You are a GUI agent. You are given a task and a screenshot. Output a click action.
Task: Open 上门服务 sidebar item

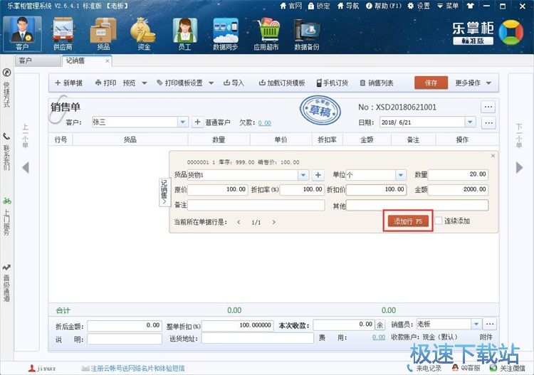[x=7, y=216]
